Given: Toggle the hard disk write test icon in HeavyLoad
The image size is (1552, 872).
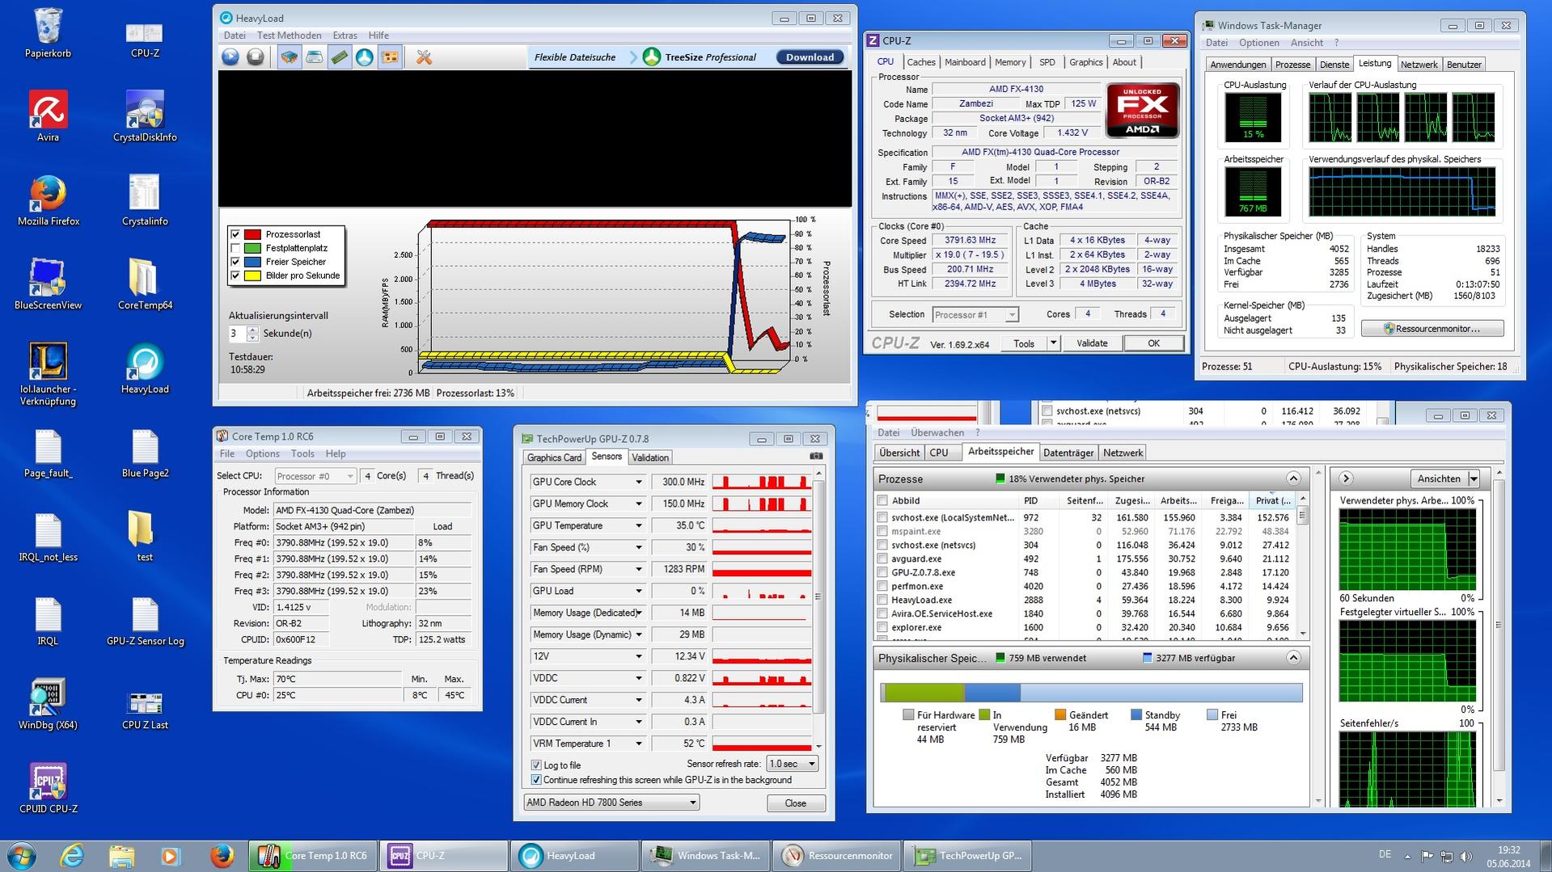Looking at the screenshot, I should pyautogui.click(x=315, y=57).
